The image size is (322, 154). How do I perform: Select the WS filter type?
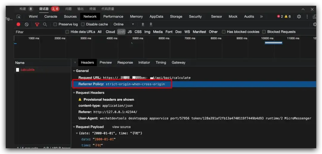tap(187, 32)
